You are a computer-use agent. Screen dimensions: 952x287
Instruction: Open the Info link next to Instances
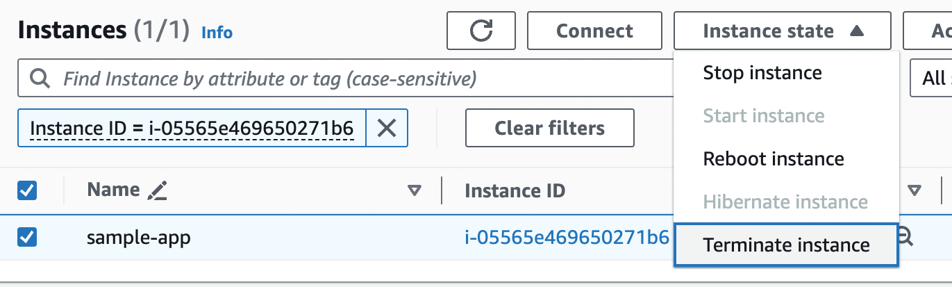[217, 33]
